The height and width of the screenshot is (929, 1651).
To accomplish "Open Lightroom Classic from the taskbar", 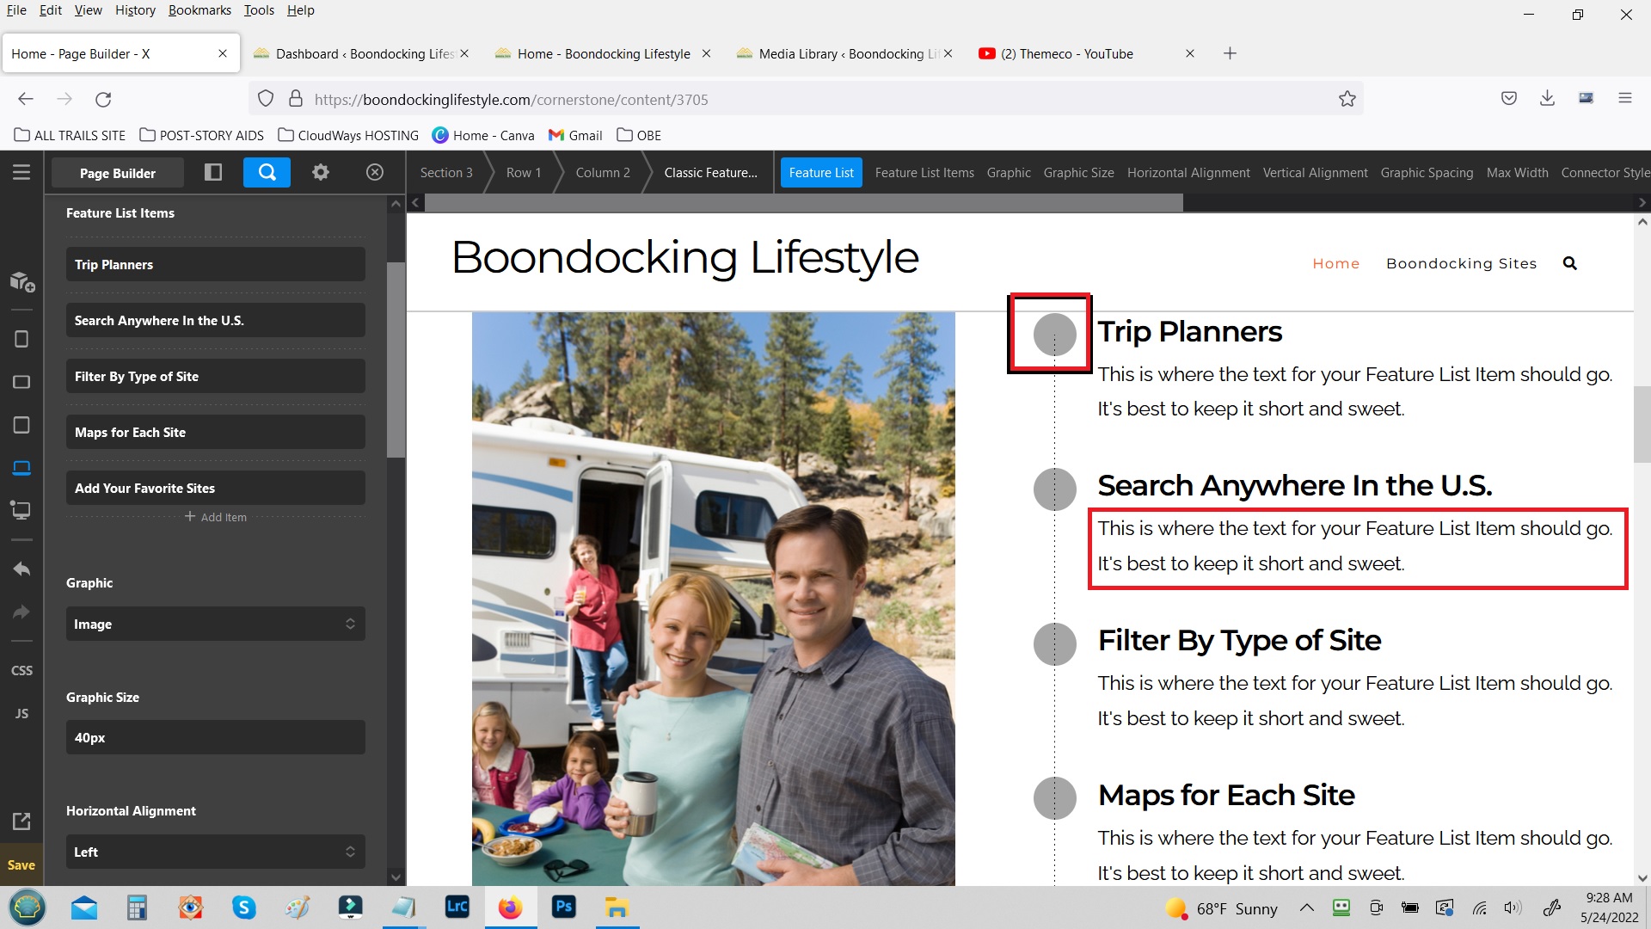I will 457,907.
